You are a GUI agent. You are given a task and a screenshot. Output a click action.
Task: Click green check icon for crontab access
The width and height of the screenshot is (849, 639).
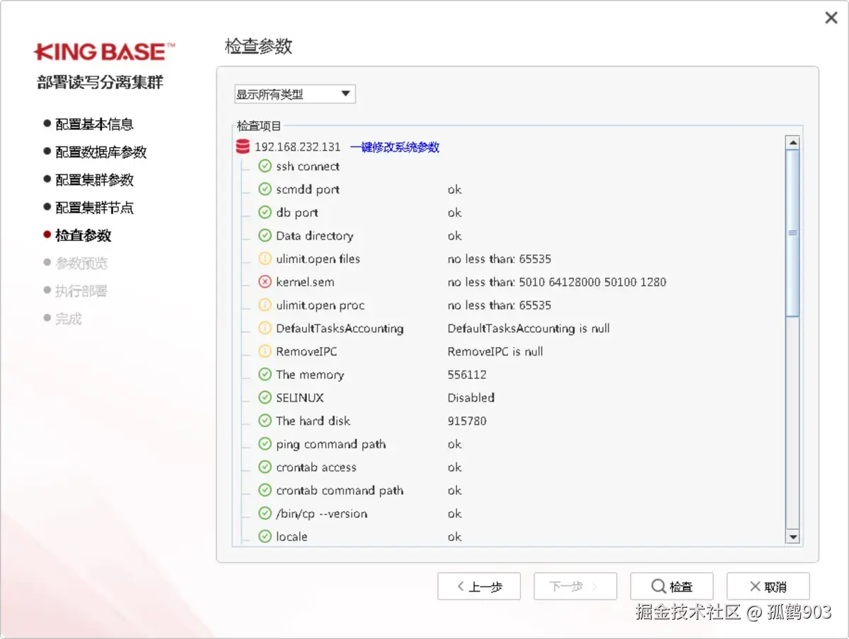(265, 467)
